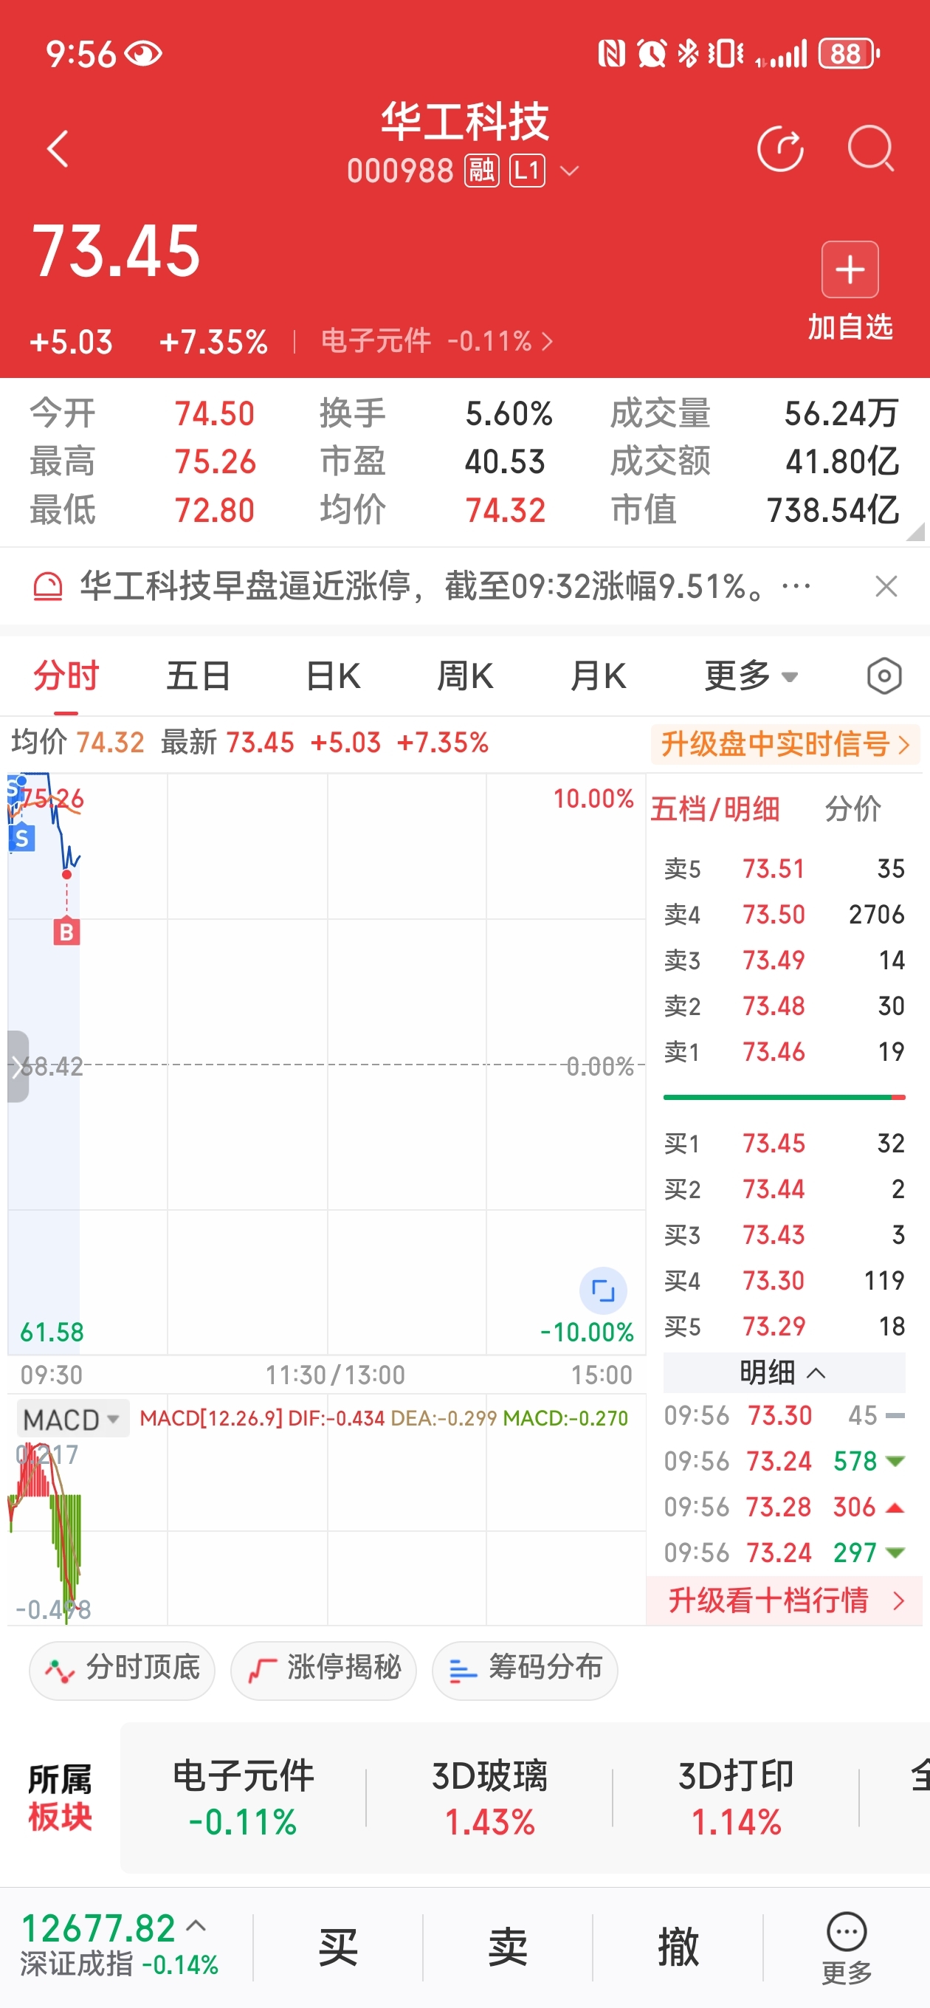Expand the left side chart handle
The width and height of the screenshot is (930, 2008).
pos(17,1066)
